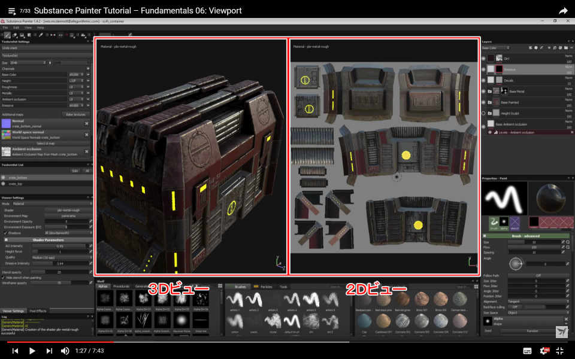Viewport: 575px width, 359px height.
Task: Select the material picker eyedropper tool
Action: coord(41,35)
